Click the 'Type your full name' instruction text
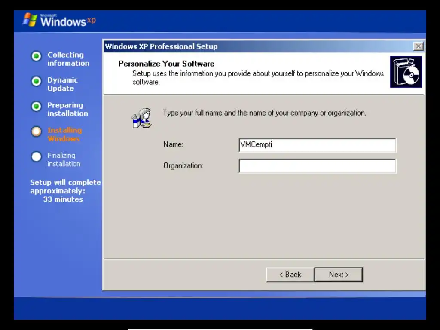The image size is (440, 330). (264, 113)
